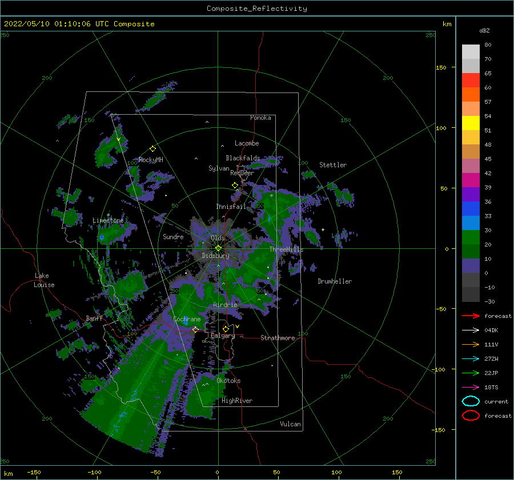Screen dimensions: 514x480
Task: Click the Sundre label
Action: point(173,236)
